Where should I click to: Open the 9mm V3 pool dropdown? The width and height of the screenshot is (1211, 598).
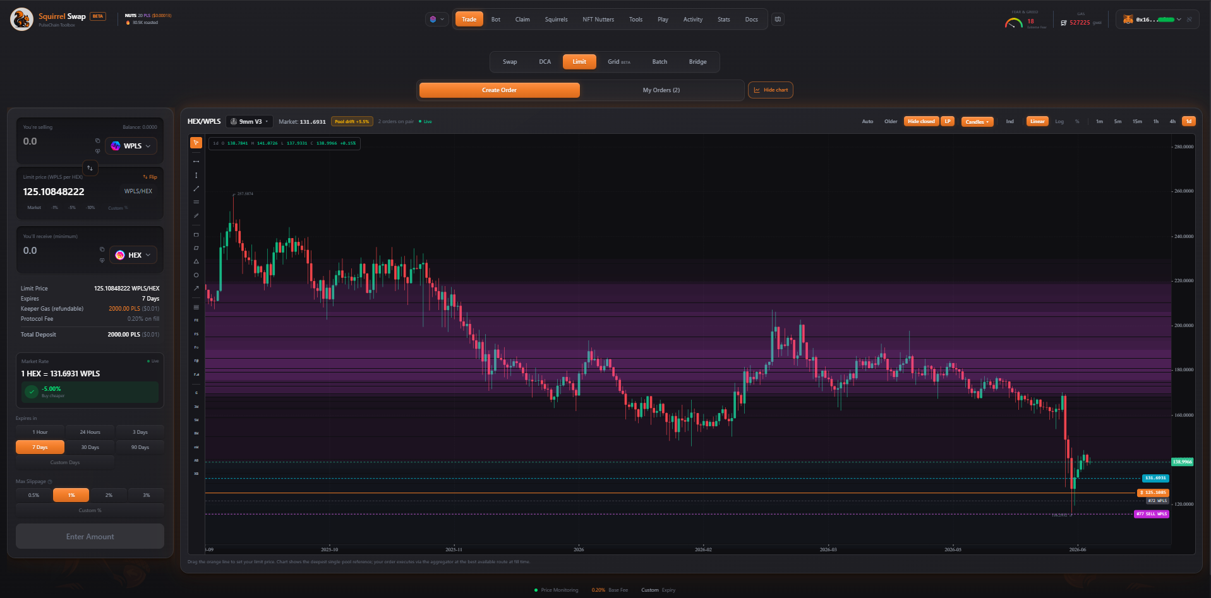(x=250, y=121)
